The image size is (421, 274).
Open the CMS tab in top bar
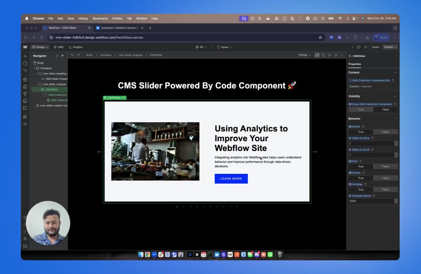[59, 47]
